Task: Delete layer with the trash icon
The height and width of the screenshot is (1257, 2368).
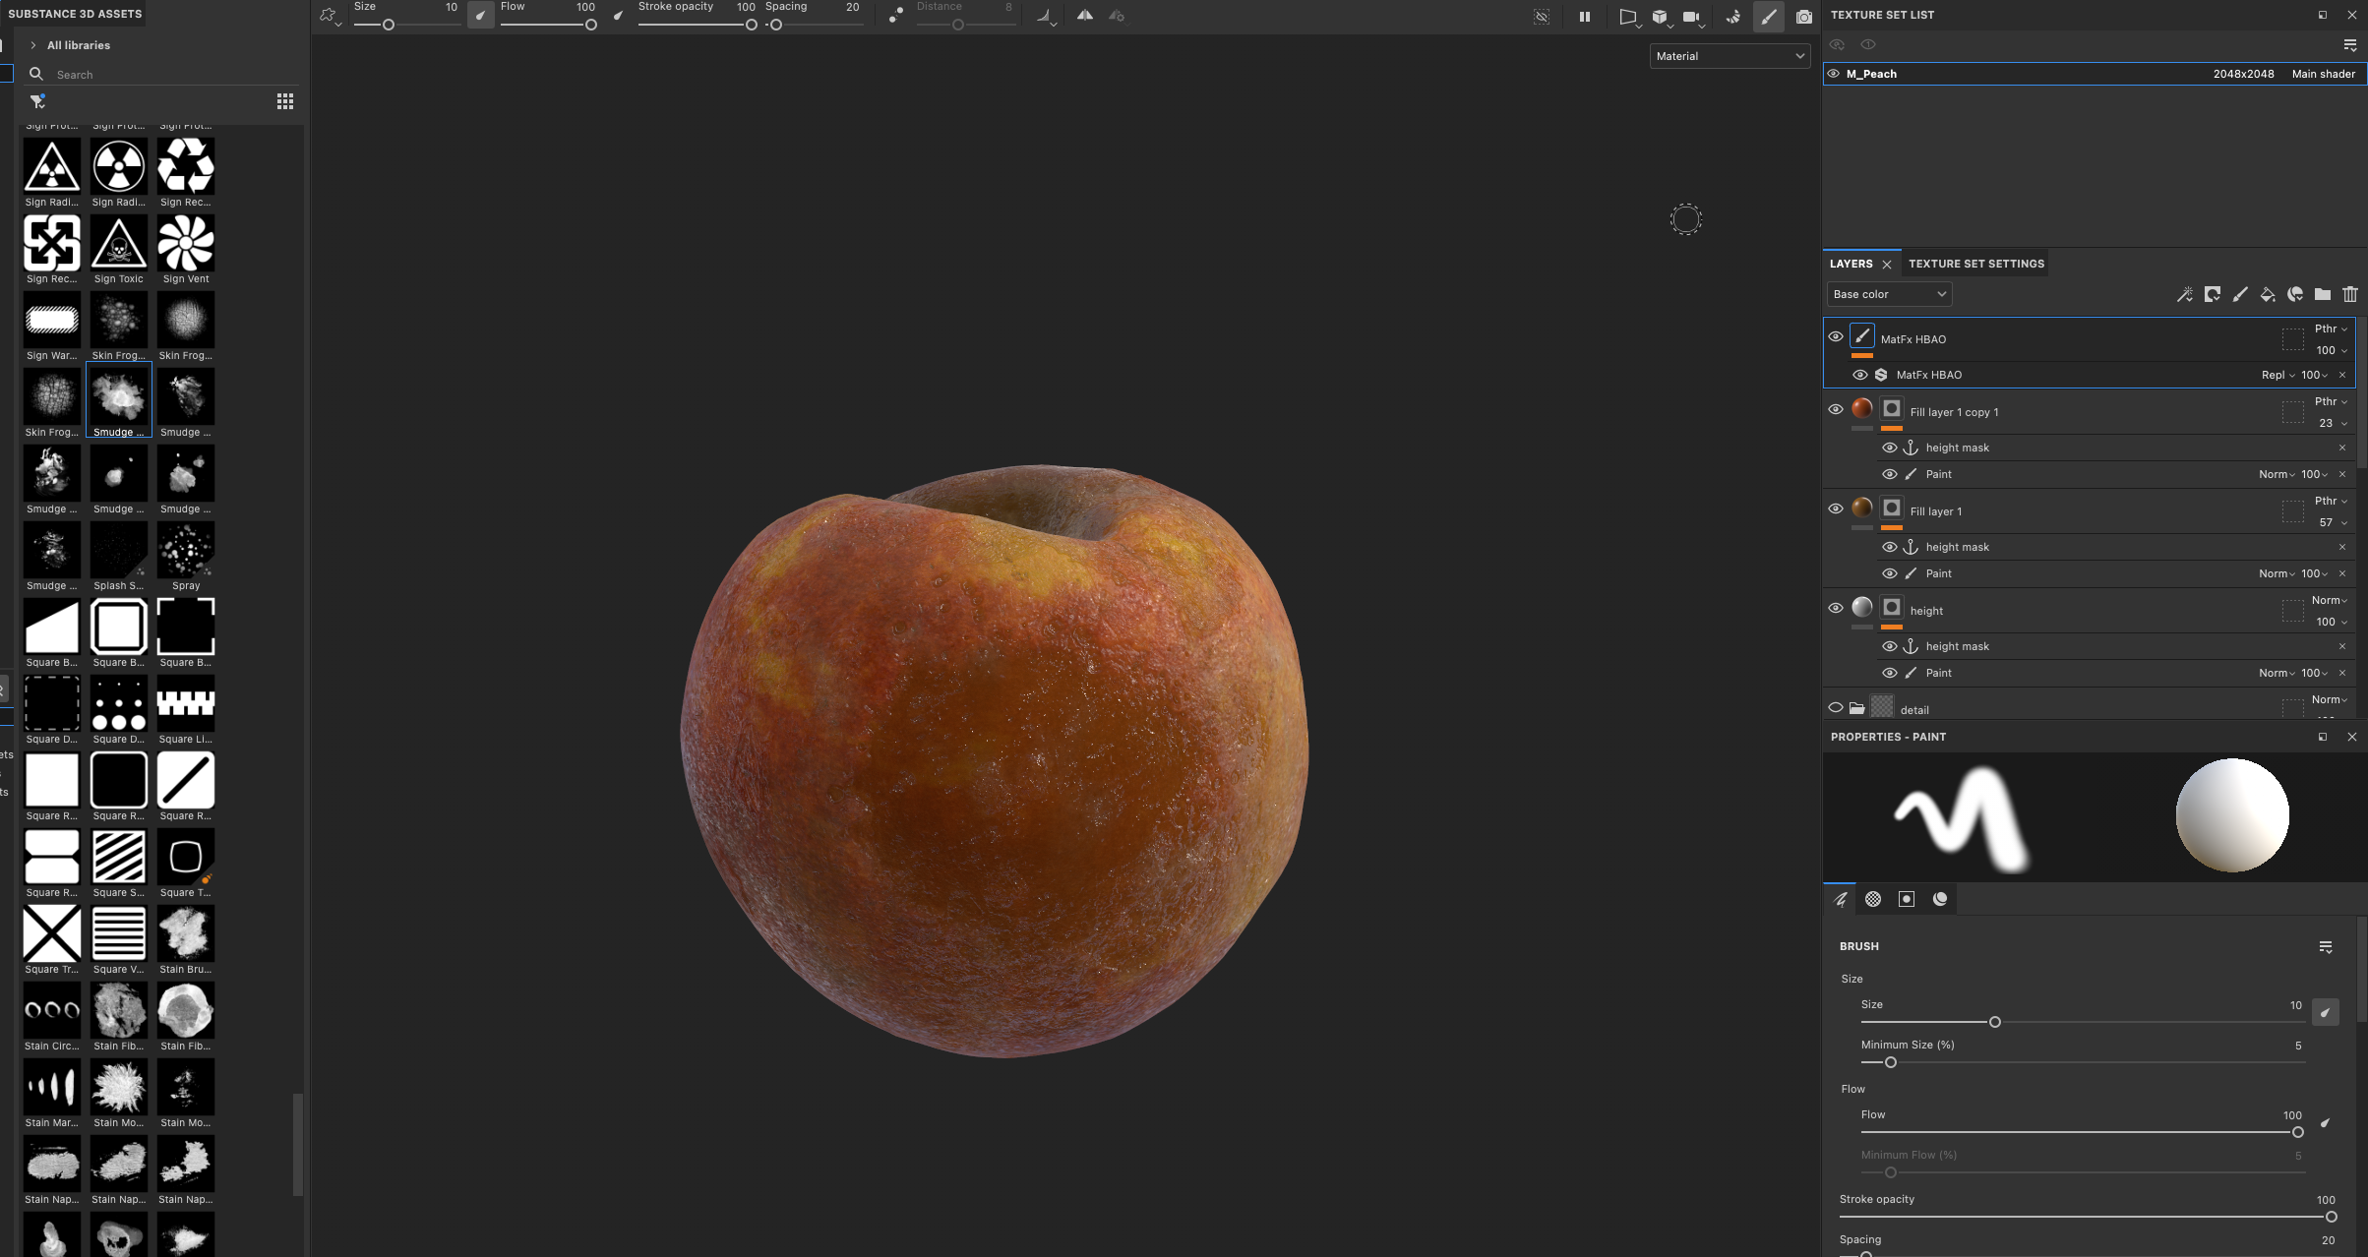Action: 2350,294
